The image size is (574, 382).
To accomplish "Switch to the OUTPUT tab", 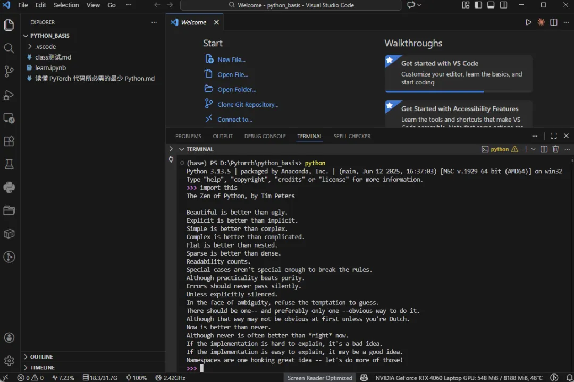I will [x=223, y=136].
